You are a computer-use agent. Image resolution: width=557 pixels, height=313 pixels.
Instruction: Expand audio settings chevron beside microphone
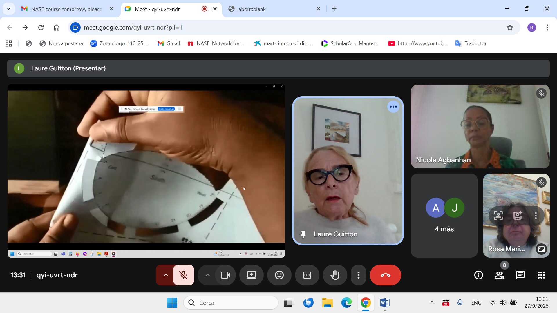pyautogui.click(x=166, y=275)
